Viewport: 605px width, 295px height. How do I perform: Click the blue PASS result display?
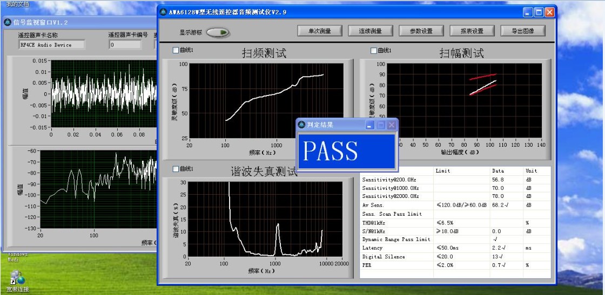click(x=347, y=151)
